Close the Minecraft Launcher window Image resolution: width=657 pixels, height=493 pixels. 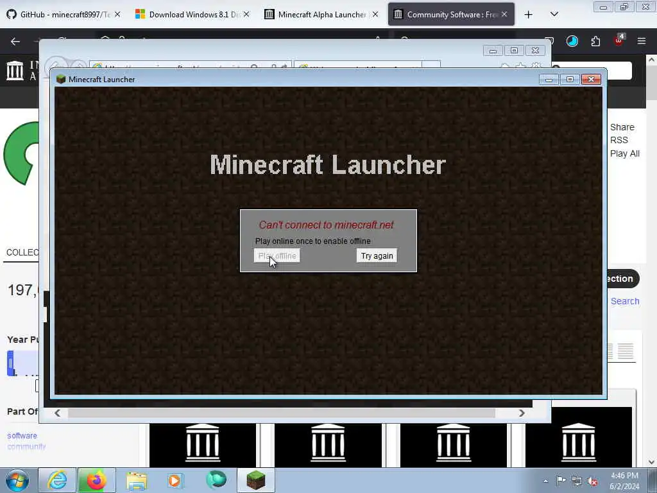click(591, 80)
